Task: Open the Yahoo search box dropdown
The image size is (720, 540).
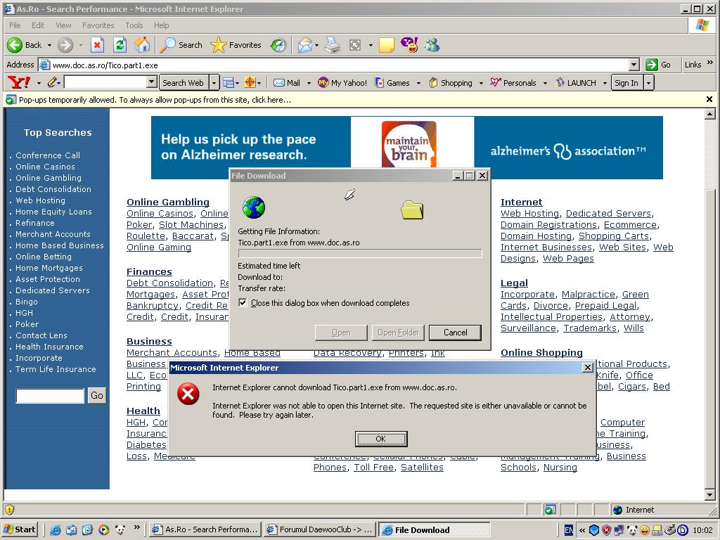Action: click(x=152, y=82)
